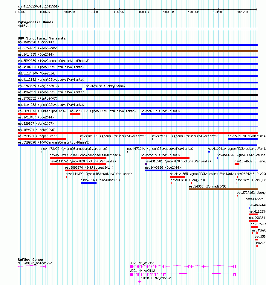Click the MIR3138 gene arrow glyph
The height and width of the screenshot is (285, 266).
[x=140, y=281]
